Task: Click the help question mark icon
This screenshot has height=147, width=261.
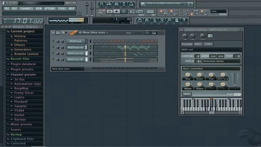Action: tap(184, 20)
